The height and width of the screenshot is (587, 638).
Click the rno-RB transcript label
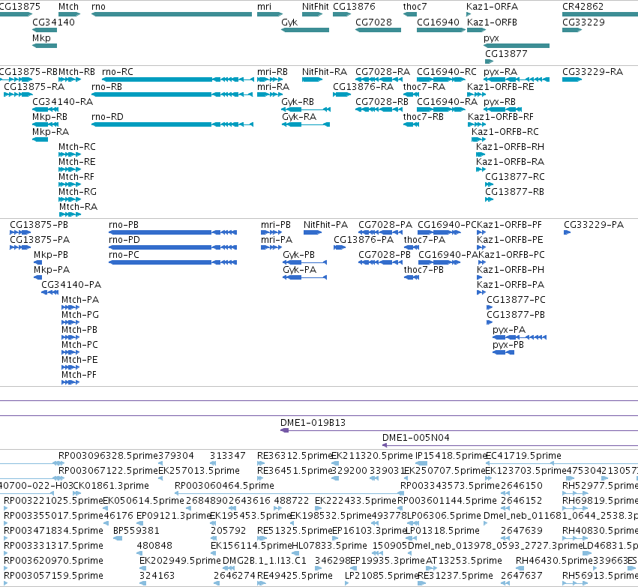point(107,87)
